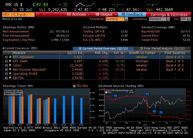Click event marker 5 on the revision chart
Image resolution: width=193 pixels, height=138 pixels.
(x=161, y=112)
